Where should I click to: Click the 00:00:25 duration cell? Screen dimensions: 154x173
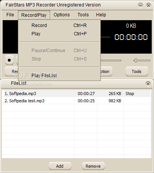pos(86,101)
